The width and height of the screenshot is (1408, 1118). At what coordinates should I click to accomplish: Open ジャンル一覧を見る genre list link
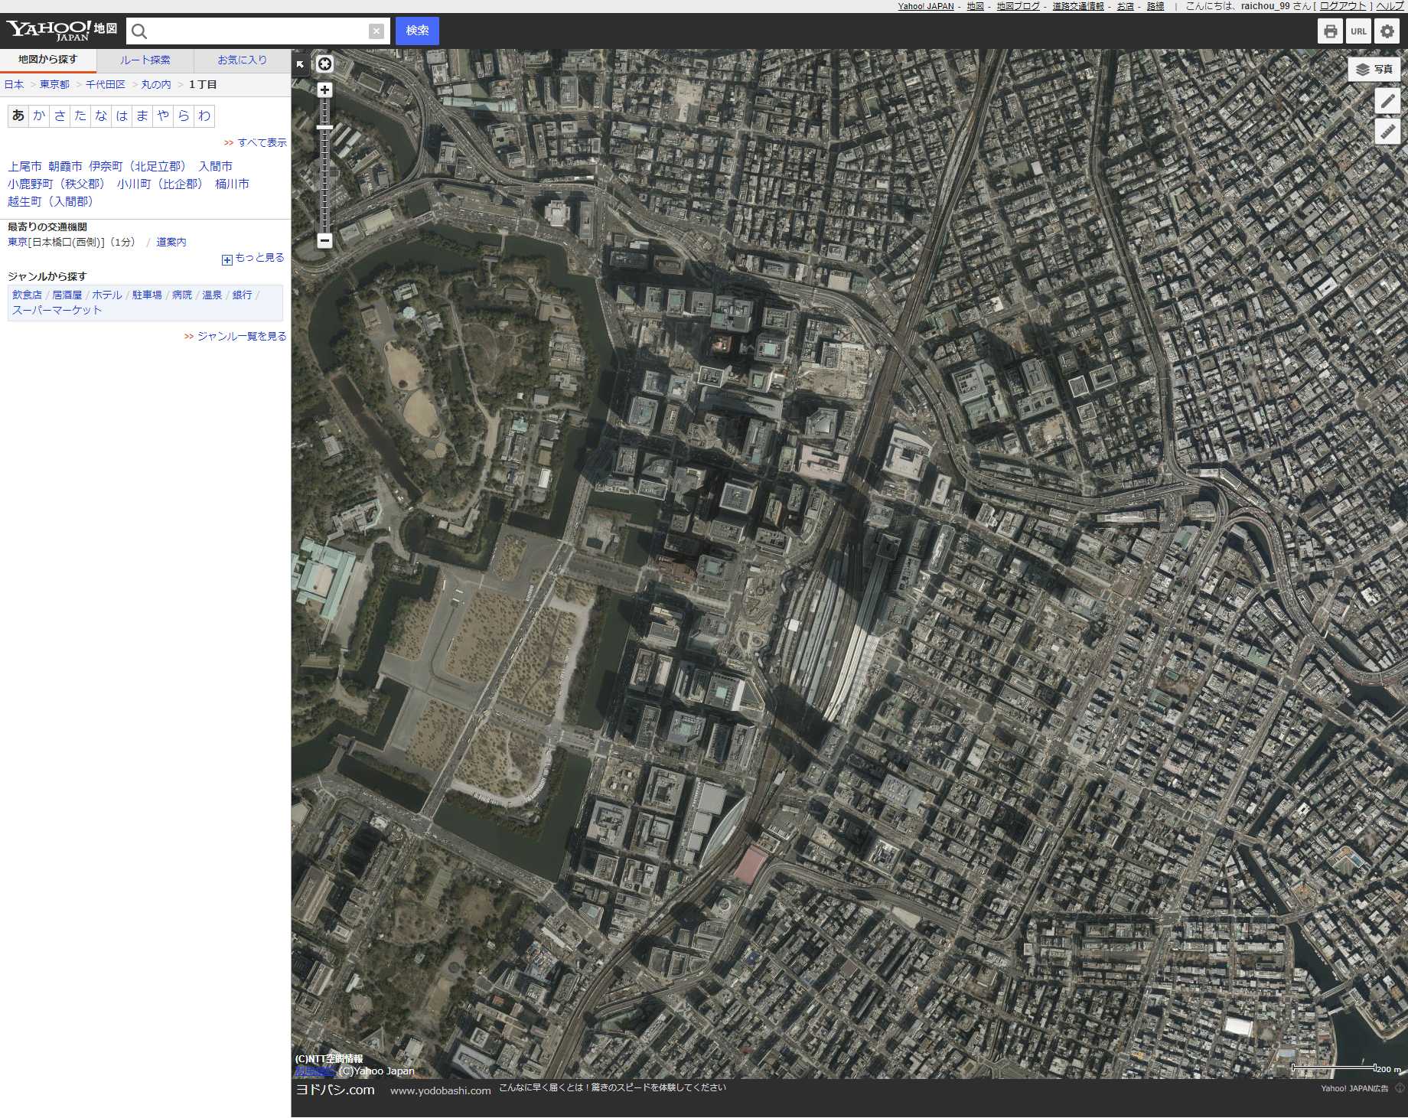[242, 337]
